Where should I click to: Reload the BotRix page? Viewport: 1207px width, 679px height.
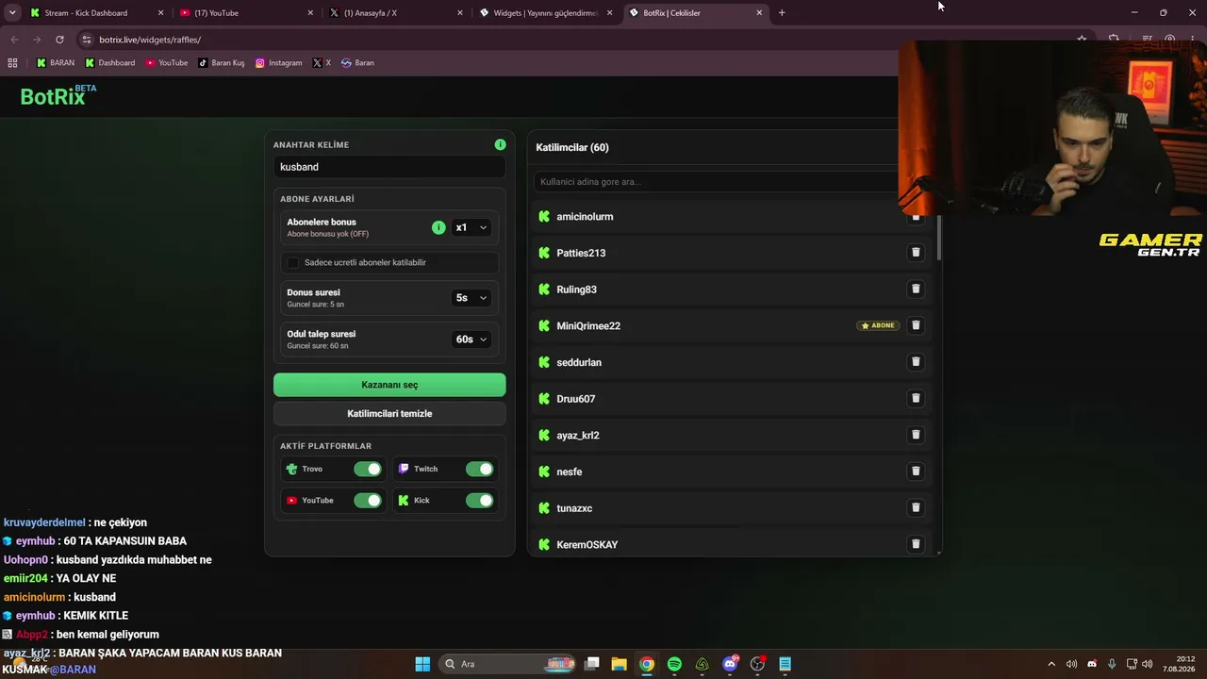click(59, 40)
